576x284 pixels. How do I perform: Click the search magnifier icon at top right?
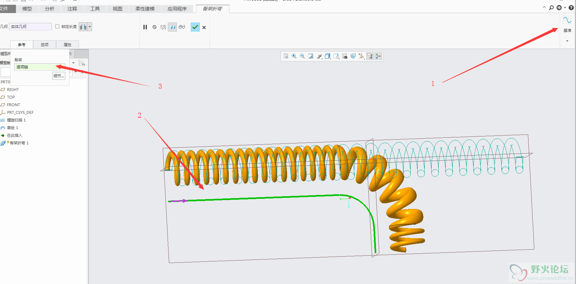click(551, 8)
